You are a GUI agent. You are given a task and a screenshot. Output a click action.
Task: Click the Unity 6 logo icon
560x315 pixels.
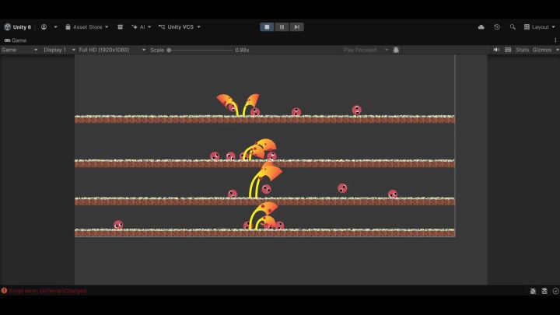pos(8,26)
